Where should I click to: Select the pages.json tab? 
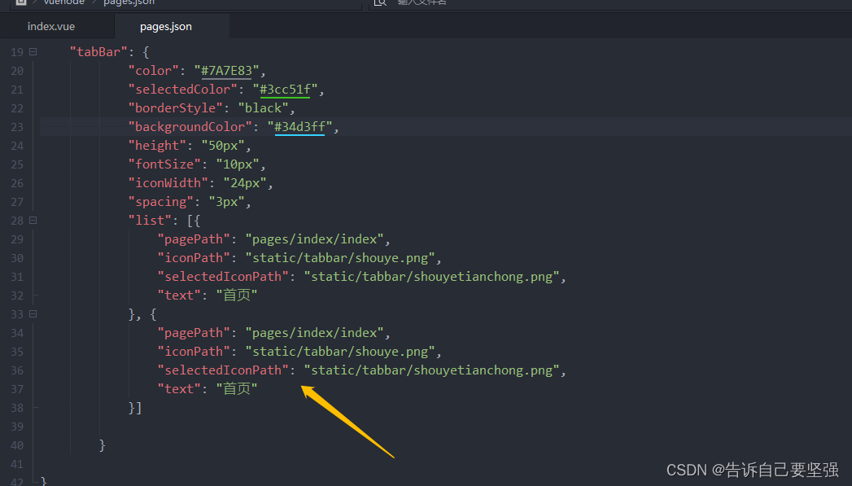coord(166,26)
